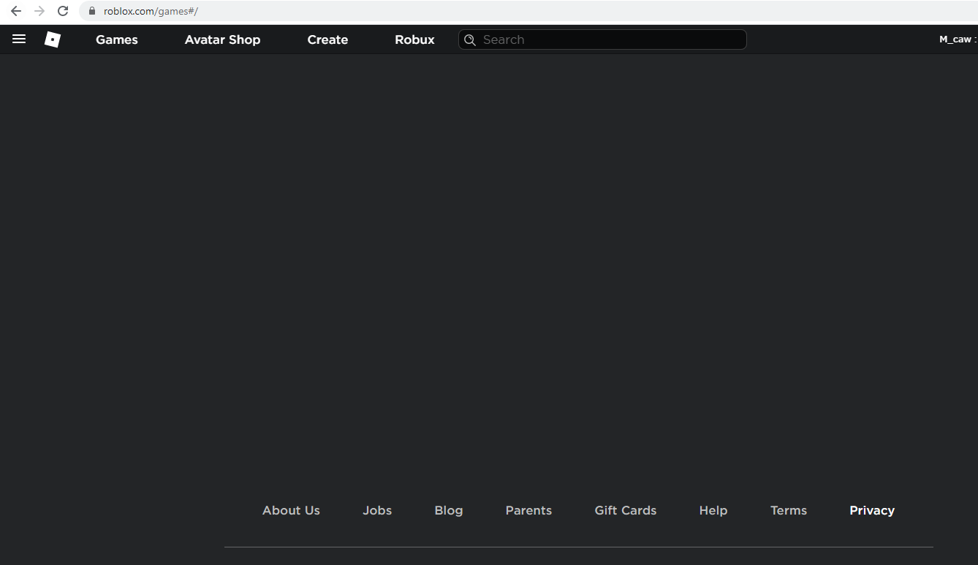Open the Robux menu item
978x565 pixels.
(x=414, y=39)
